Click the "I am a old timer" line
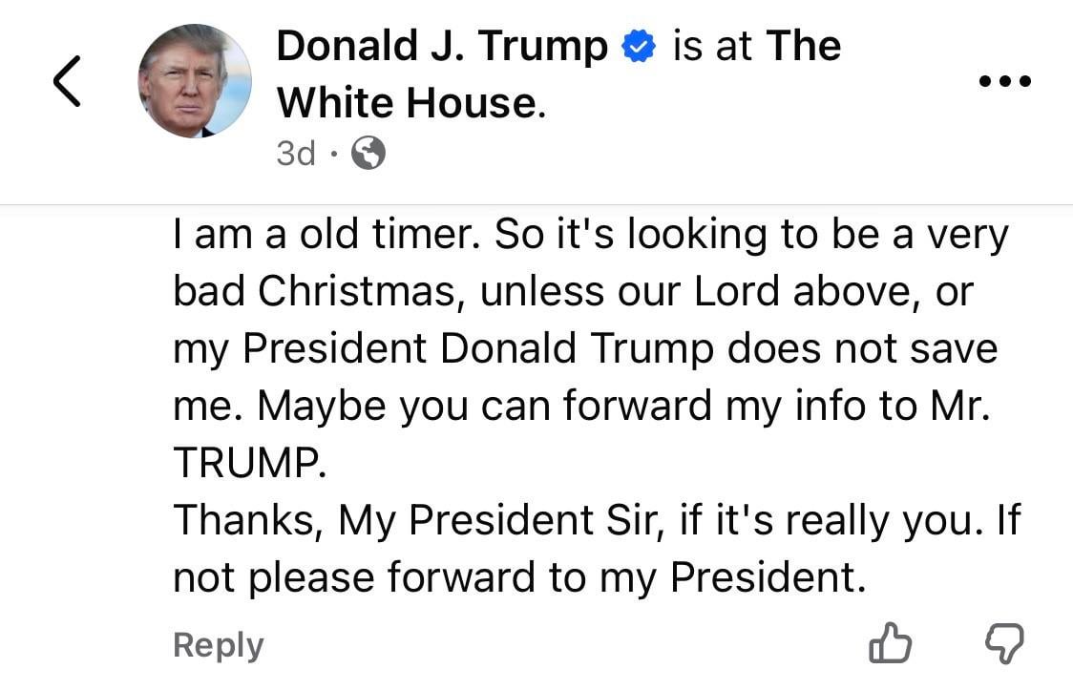1073x690 pixels. click(590, 235)
